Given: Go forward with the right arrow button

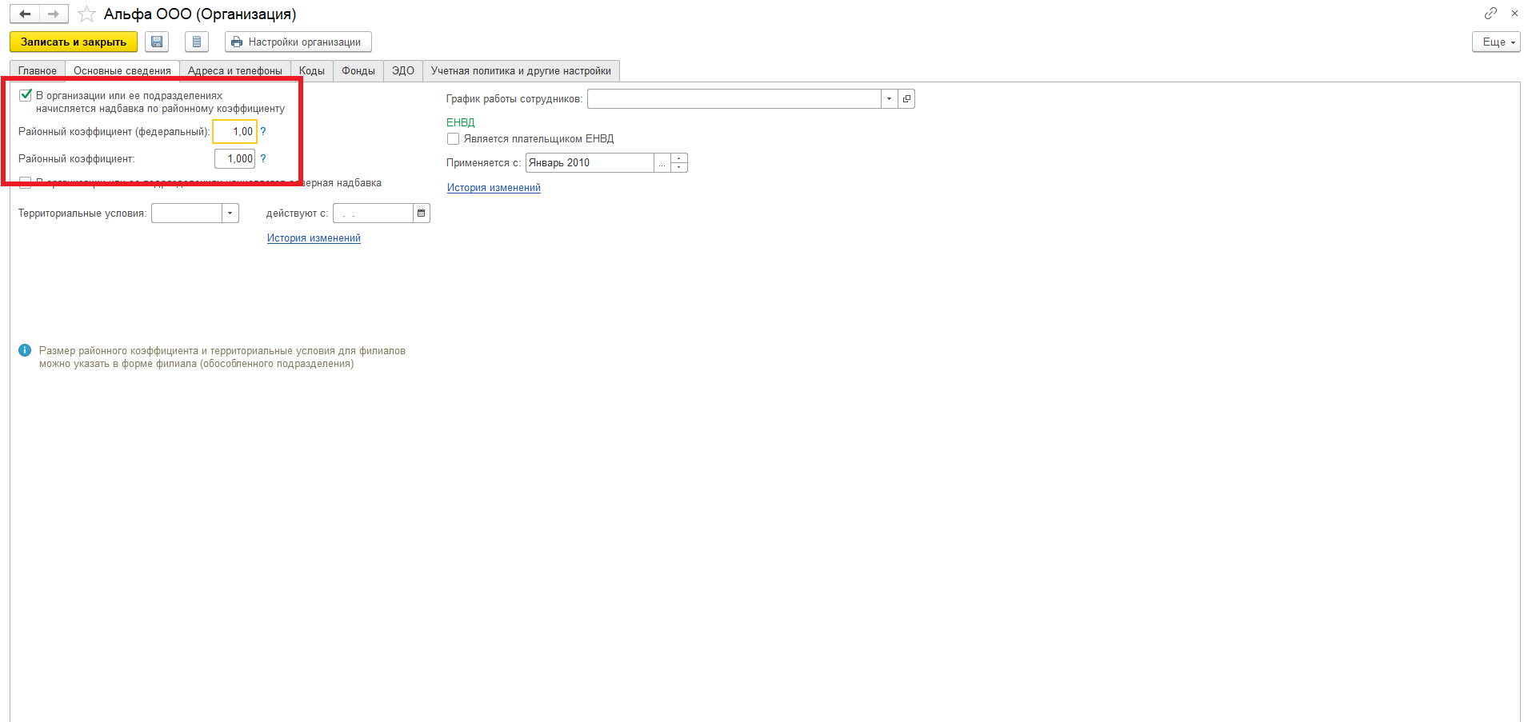Looking at the screenshot, I should [54, 14].
